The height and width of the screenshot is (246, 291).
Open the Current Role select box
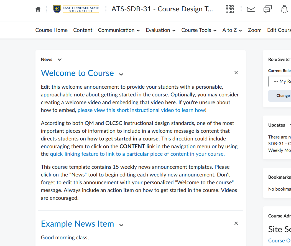(x=280, y=81)
